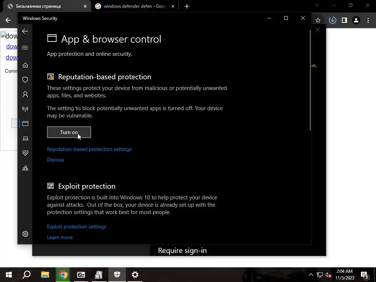Open Device security laptop icon
This screenshot has height=282, width=376.
tap(25, 138)
